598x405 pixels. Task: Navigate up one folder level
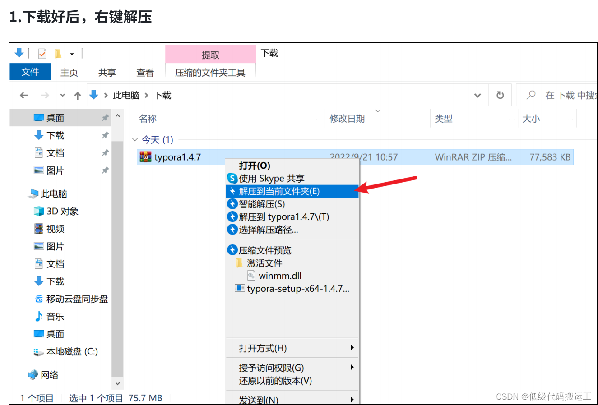click(x=77, y=95)
